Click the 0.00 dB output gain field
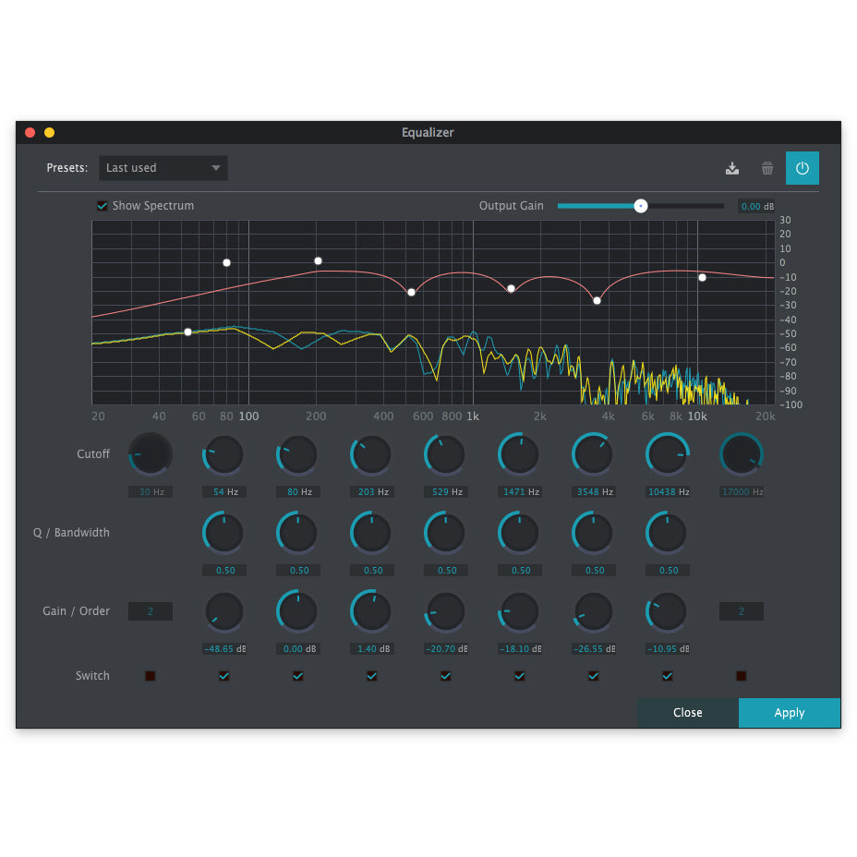Screen dimensions: 857x857 (755, 207)
